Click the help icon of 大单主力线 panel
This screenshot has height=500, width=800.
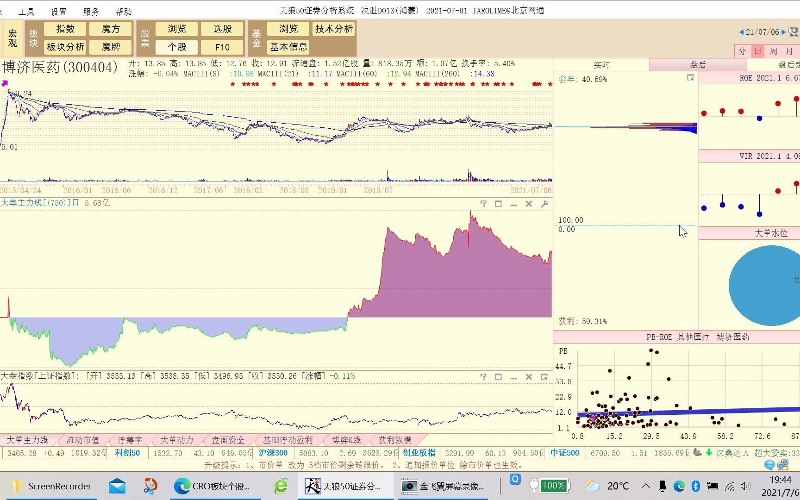483,204
